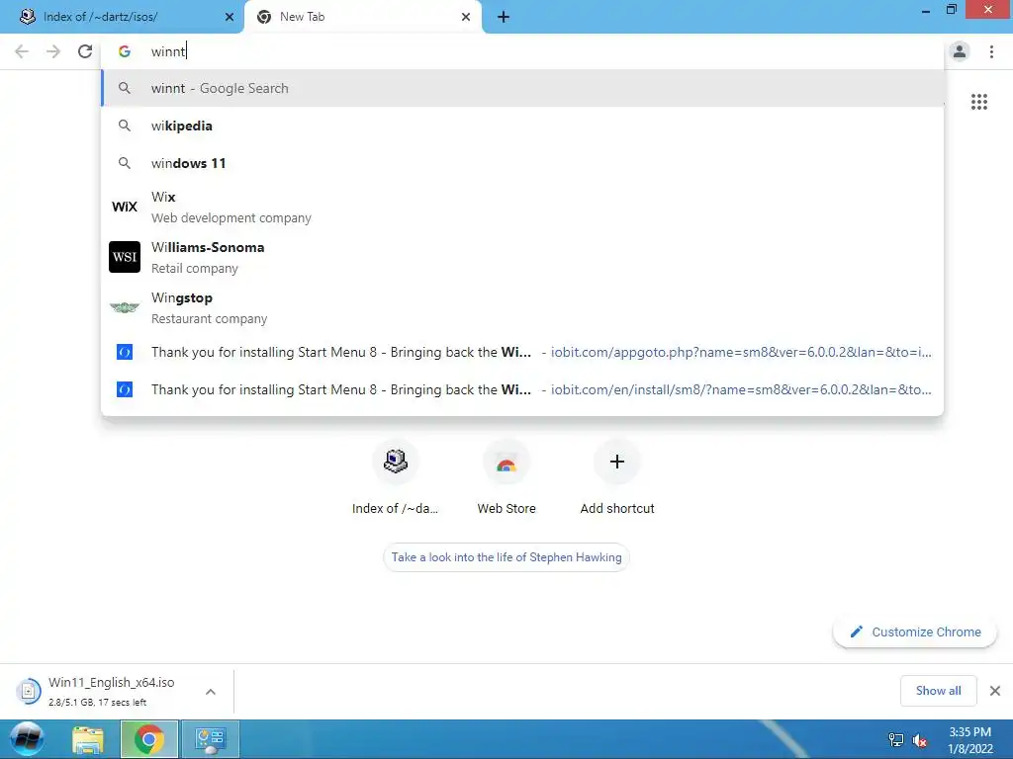Image resolution: width=1013 pixels, height=759 pixels.
Task: Click the Google G icon in address bar
Action: click(124, 51)
